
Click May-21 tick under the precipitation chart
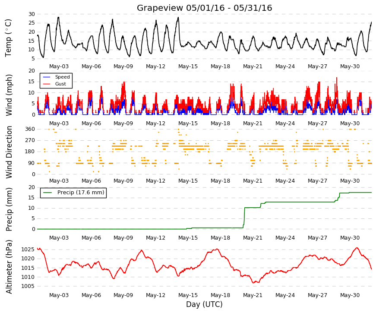tap(253, 238)
